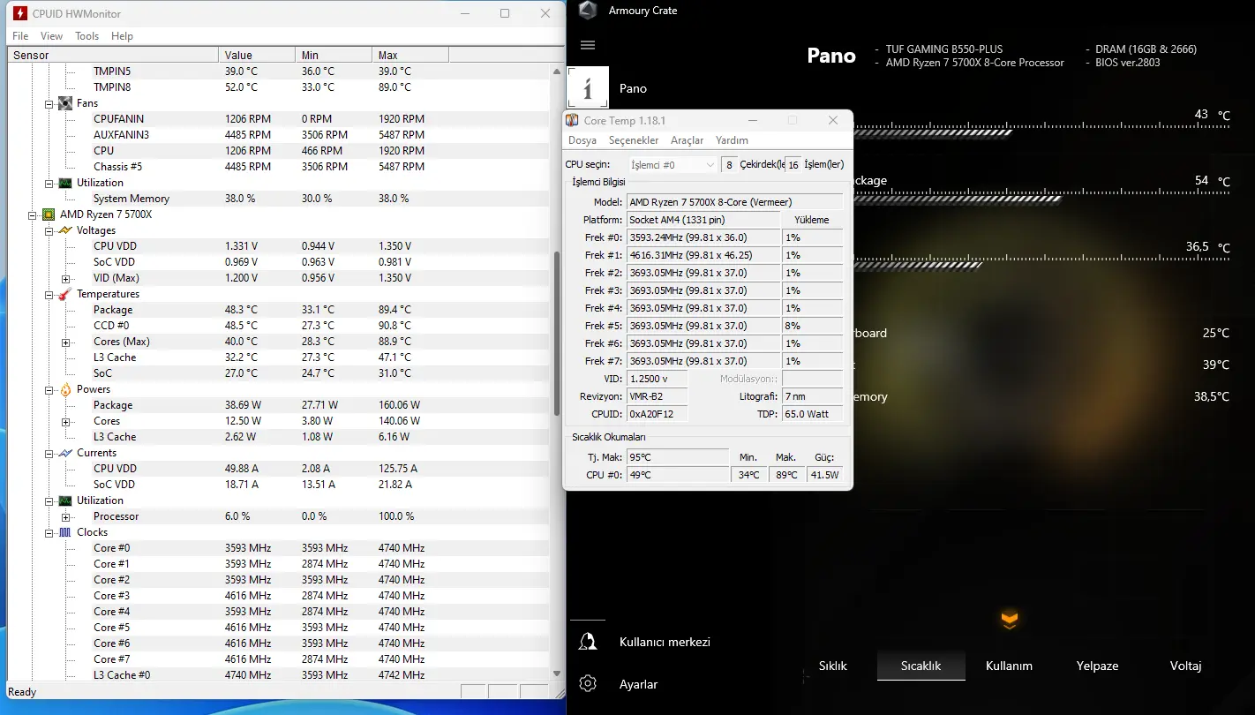Click the Core Temp title bar icon
The image size is (1255, 715).
point(574,121)
